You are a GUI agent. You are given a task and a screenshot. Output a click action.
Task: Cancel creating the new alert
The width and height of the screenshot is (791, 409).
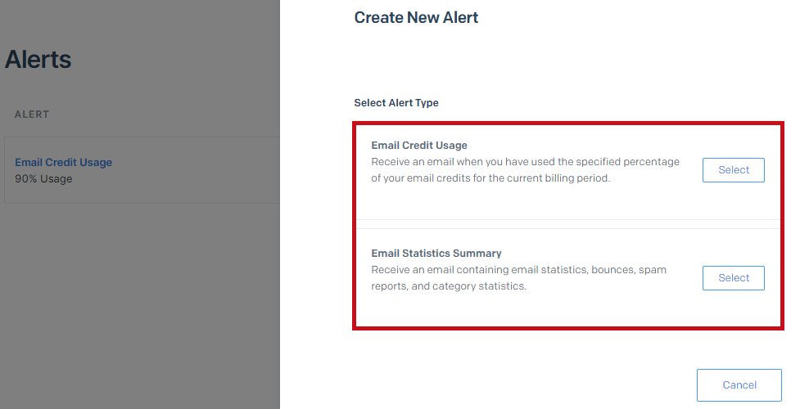[739, 385]
